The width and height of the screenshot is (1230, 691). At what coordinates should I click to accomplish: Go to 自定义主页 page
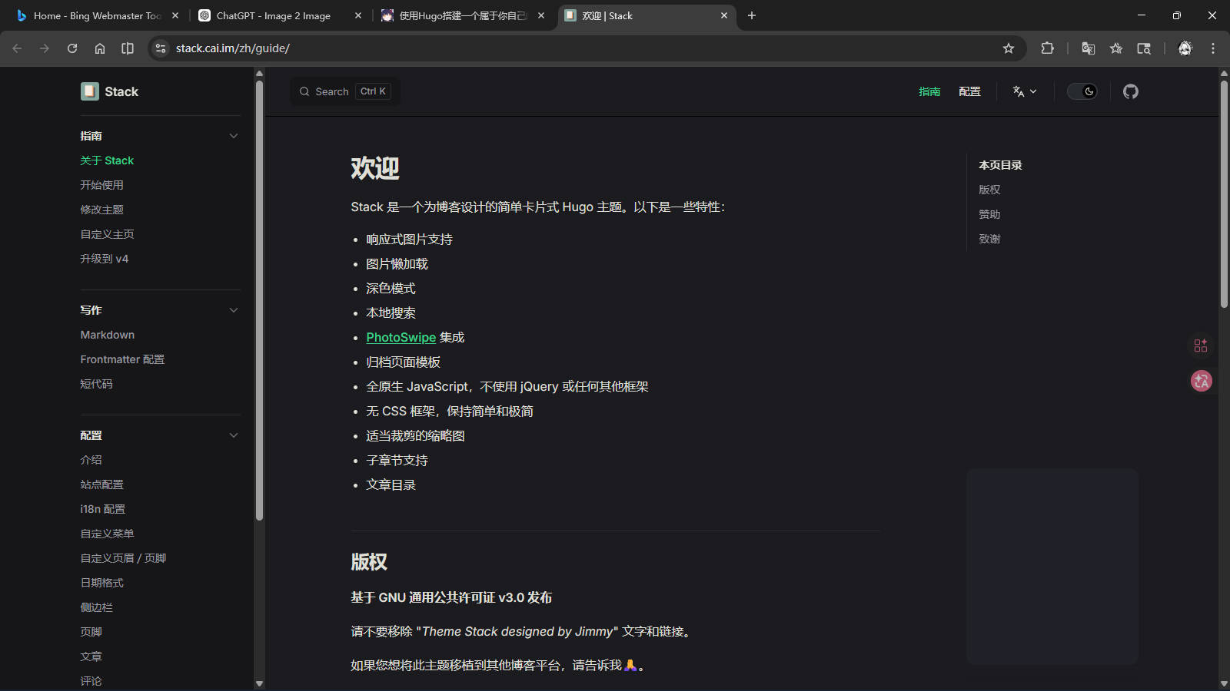(x=107, y=234)
